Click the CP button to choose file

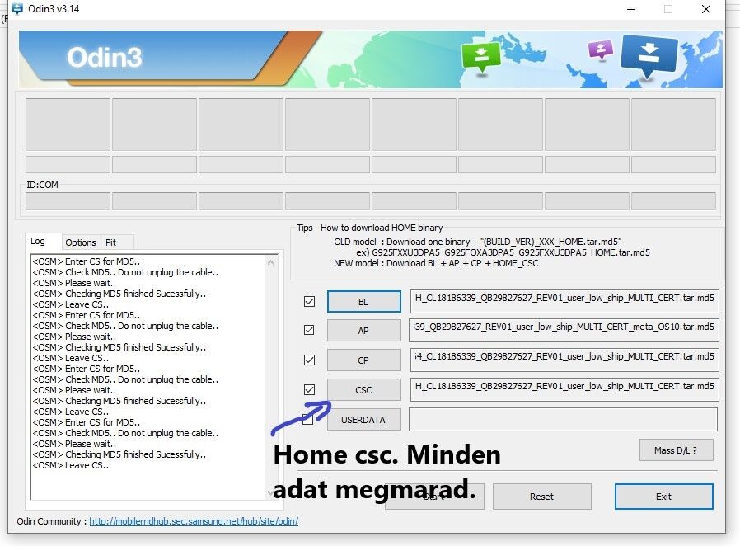[364, 360]
